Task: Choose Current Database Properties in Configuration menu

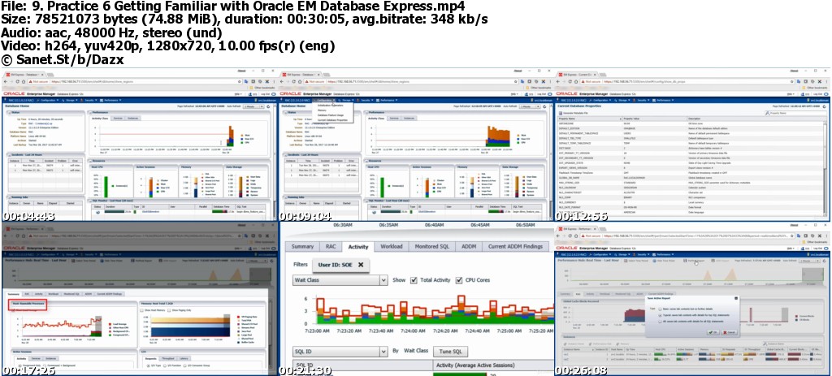Action: 332,120
